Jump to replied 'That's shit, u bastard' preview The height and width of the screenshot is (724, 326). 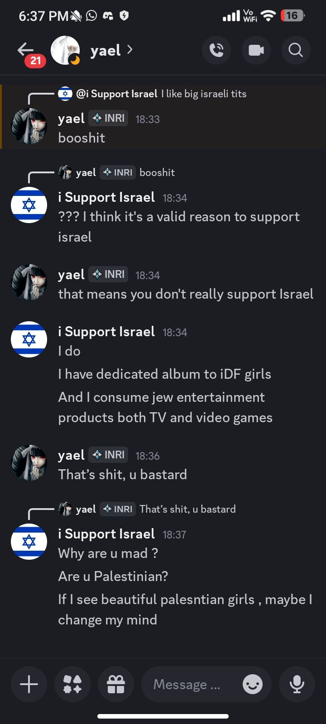pyautogui.click(x=187, y=509)
